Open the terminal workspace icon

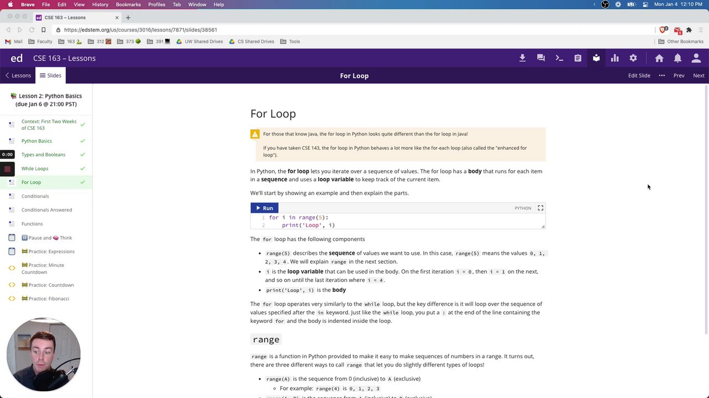point(559,58)
